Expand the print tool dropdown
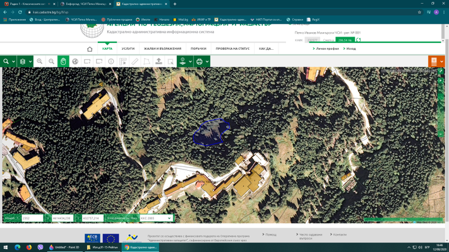Viewport: 449px width, 252px height. pyautogui.click(x=207, y=62)
